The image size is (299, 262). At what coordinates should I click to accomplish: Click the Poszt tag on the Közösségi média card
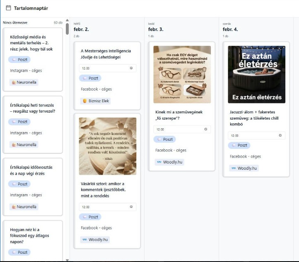(19, 60)
